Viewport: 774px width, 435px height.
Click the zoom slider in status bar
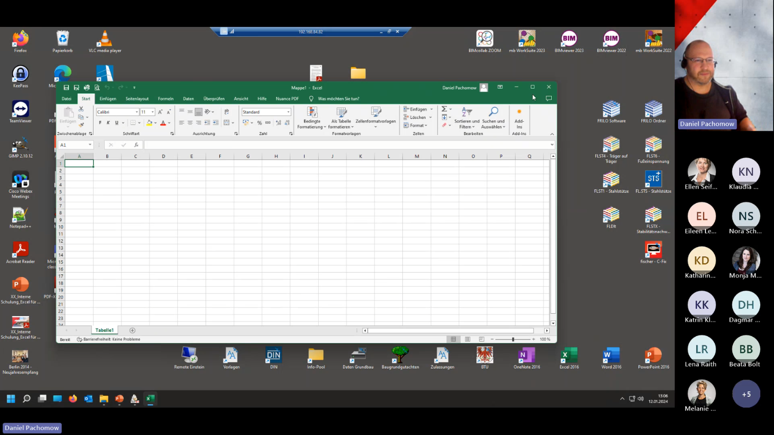513,339
